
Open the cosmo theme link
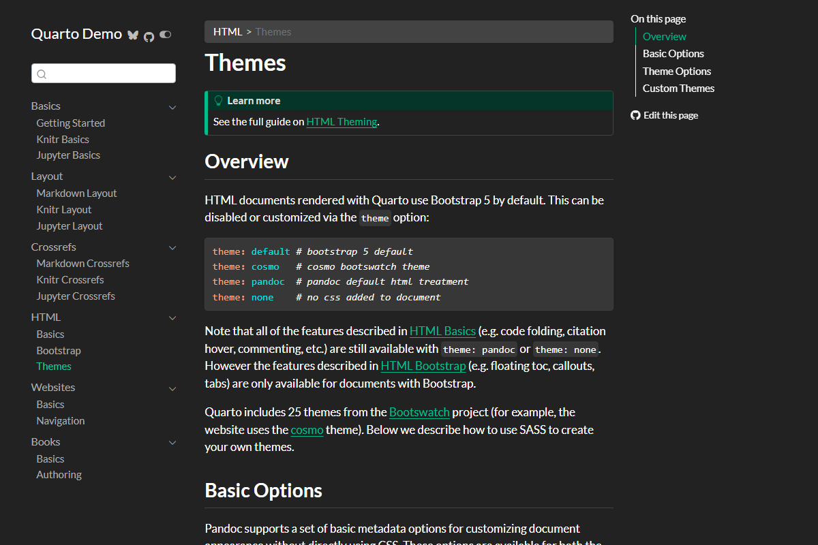pyautogui.click(x=307, y=430)
